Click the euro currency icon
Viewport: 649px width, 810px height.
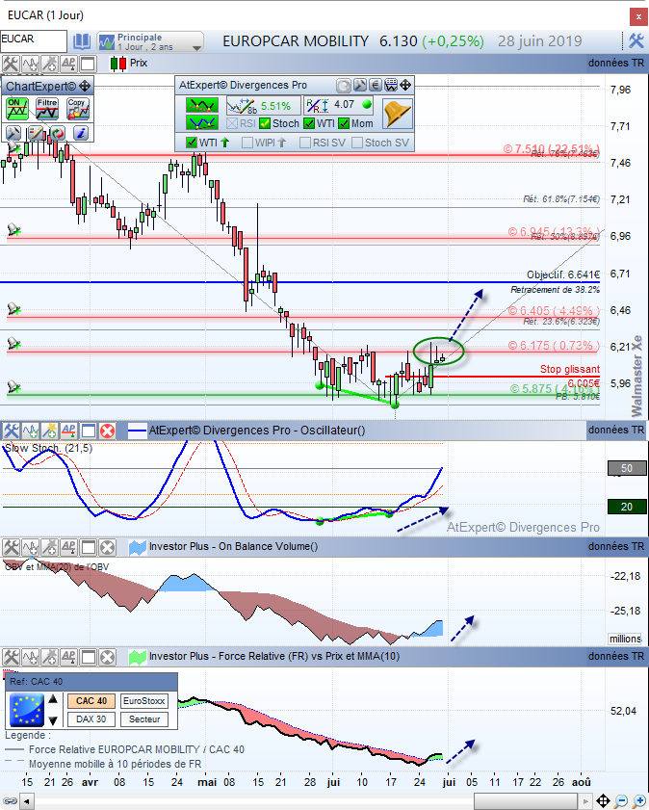pyautogui.click(x=376, y=85)
